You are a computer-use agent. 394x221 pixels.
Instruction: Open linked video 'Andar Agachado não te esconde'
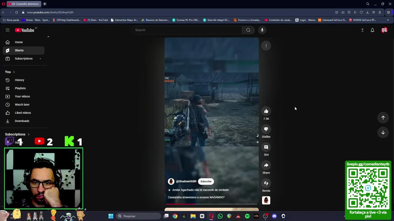pyautogui.click(x=199, y=190)
